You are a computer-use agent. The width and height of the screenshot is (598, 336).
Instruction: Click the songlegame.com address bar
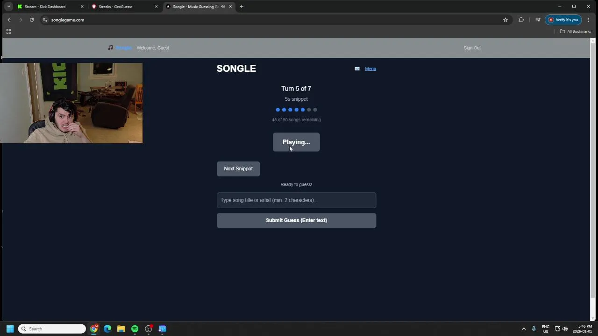pos(271,20)
